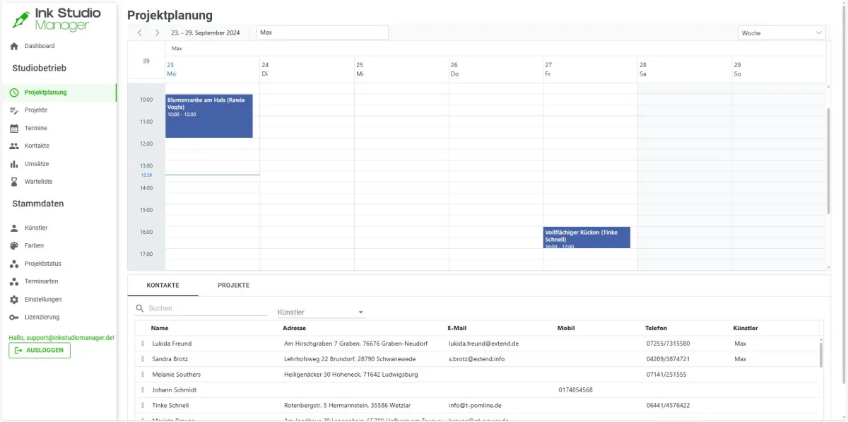This screenshot has width=848, height=422.
Task: Select the Farben palette icon
Action: (x=13, y=246)
